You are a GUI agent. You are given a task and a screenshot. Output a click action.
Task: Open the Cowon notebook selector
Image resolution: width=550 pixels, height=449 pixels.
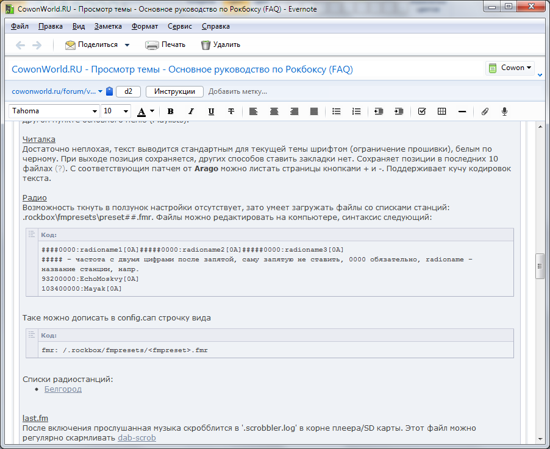click(510, 68)
